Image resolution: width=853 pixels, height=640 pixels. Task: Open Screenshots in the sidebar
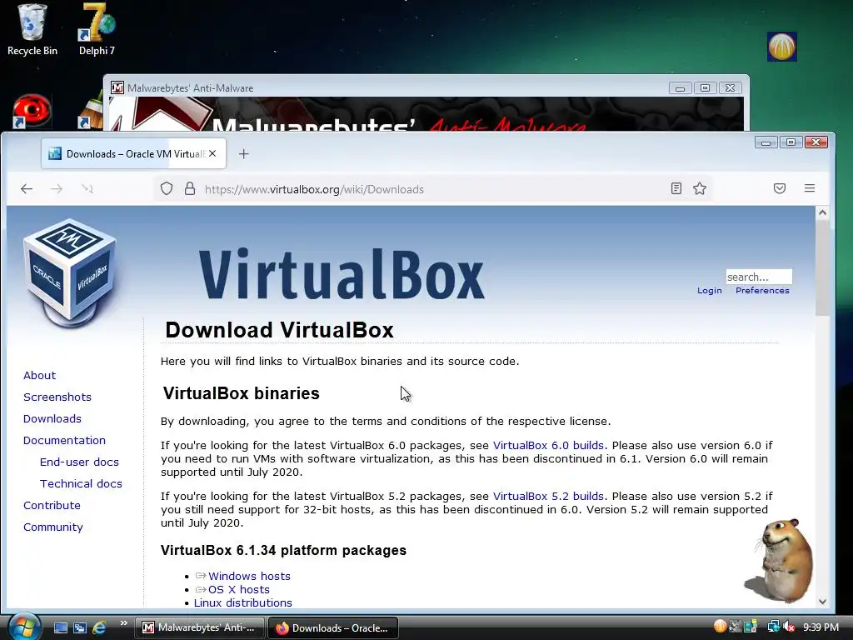tap(57, 397)
